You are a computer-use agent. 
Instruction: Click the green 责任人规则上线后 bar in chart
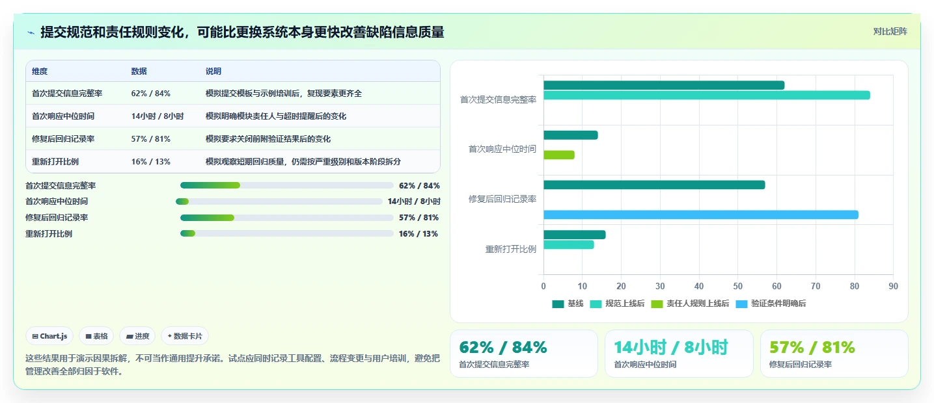point(559,155)
